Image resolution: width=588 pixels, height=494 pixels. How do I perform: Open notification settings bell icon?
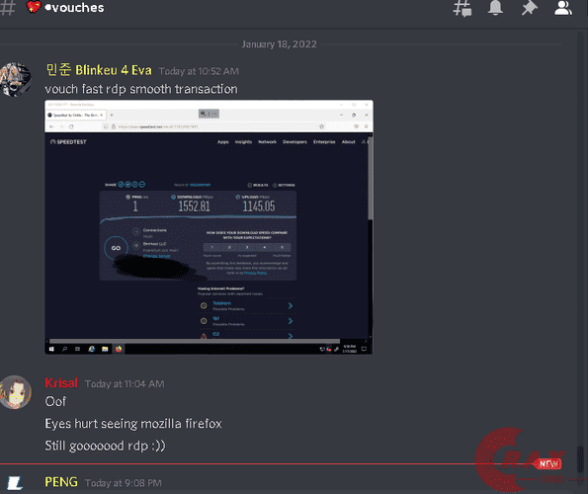point(495,8)
